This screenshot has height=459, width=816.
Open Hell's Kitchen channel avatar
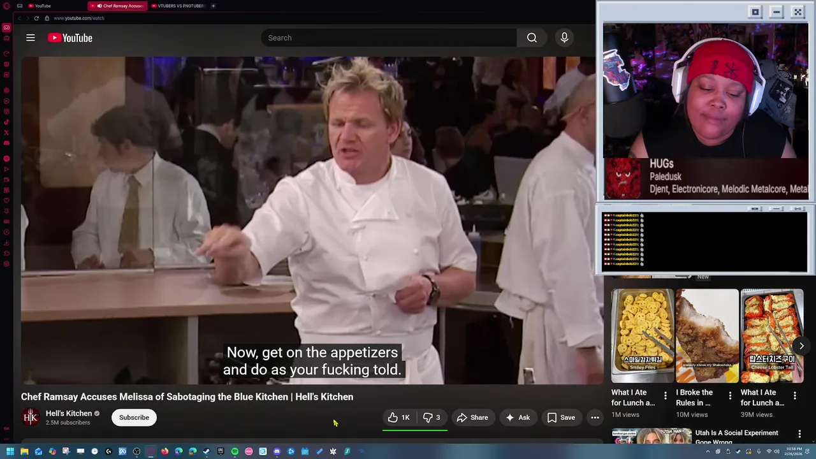click(x=31, y=418)
